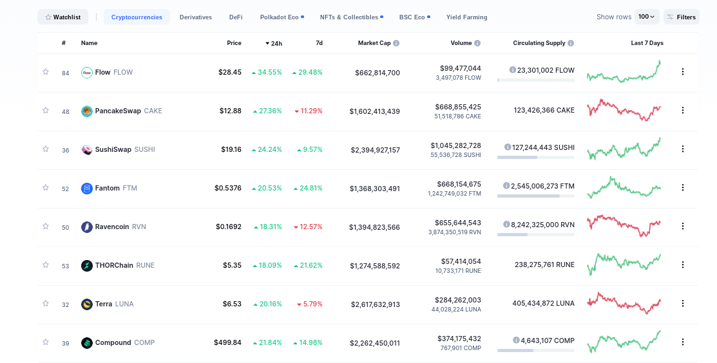This screenshot has width=717, height=363.
Task: Click info icon beside FLOW circulating supply
Action: [x=513, y=70]
